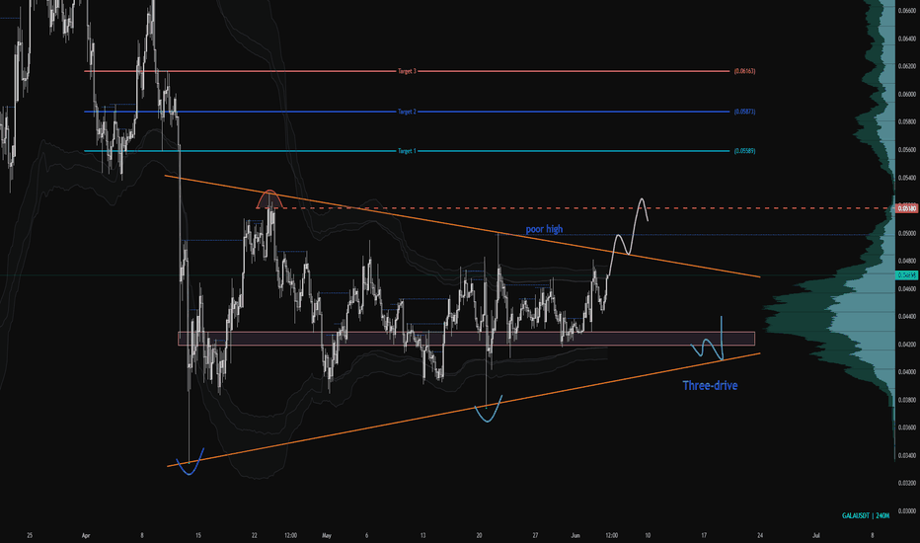This screenshot has height=543, width=920.
Task: Click 0.03400 on the price axis
Action: [x=906, y=455]
